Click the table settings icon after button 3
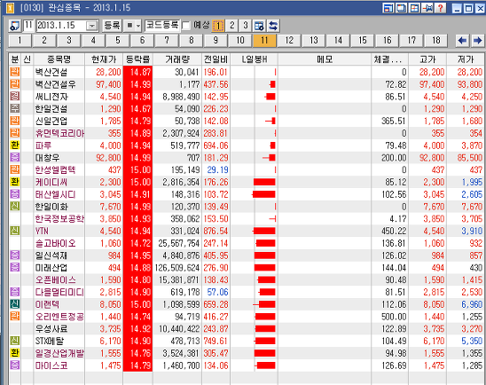Screen dimensions: 486x385 tap(259, 26)
